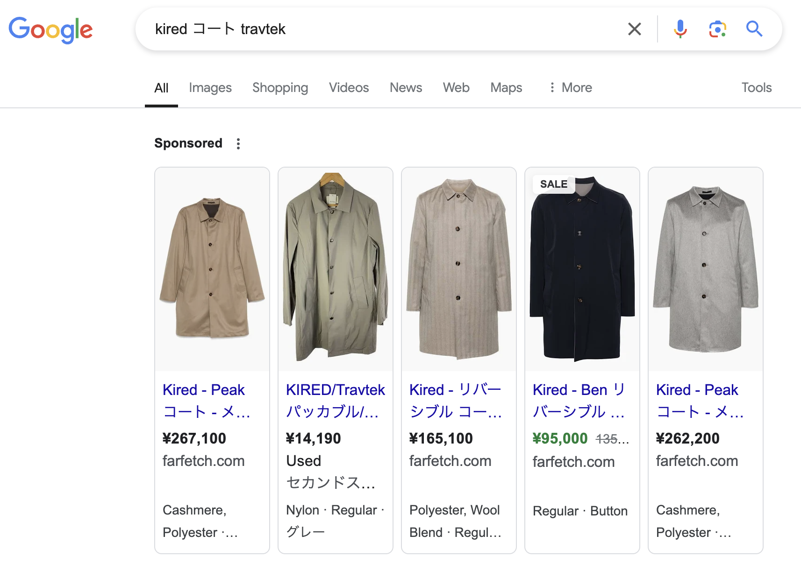
Task: Clear the search box with X
Action: coord(634,29)
